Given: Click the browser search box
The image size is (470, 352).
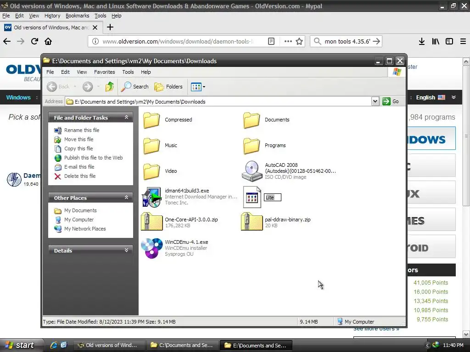Looking at the screenshot, I should pos(346,41).
